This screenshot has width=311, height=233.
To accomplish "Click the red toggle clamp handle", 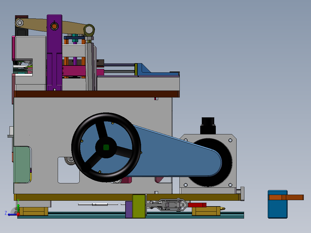I will [197, 205].
